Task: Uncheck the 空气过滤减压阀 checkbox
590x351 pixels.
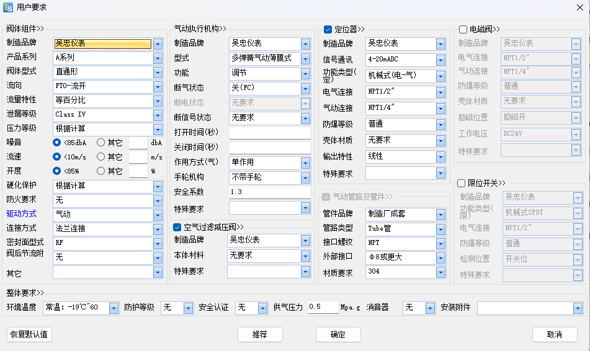Action: tap(177, 227)
